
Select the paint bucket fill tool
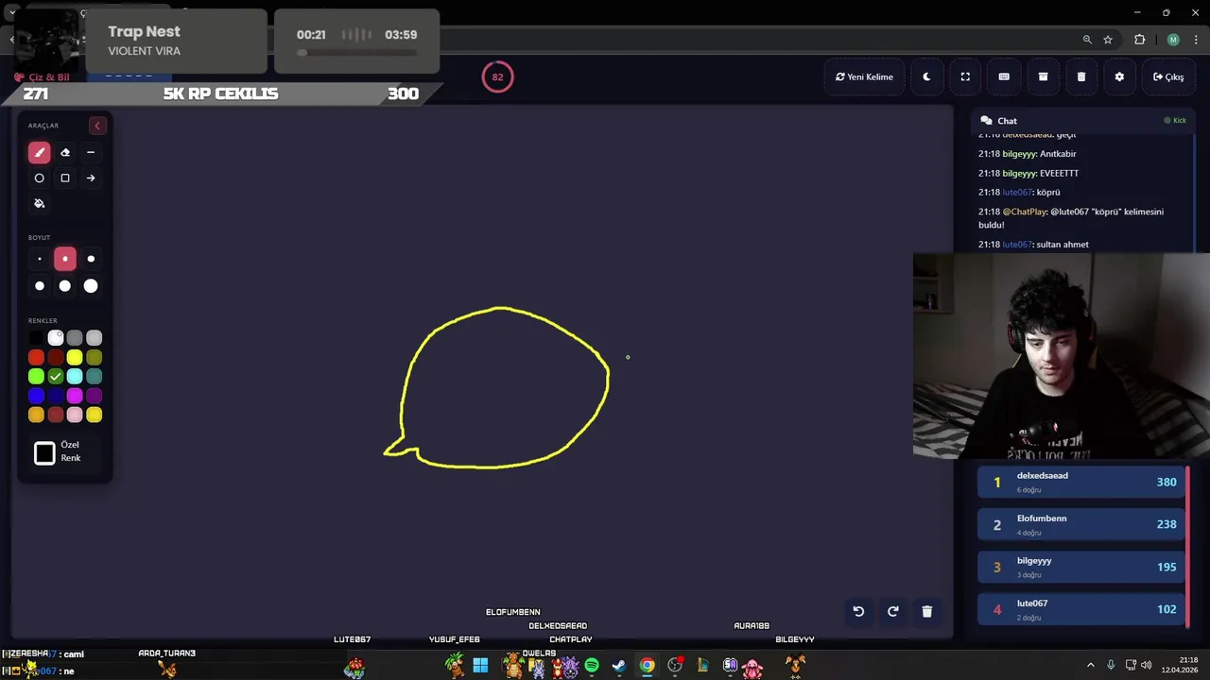point(39,203)
